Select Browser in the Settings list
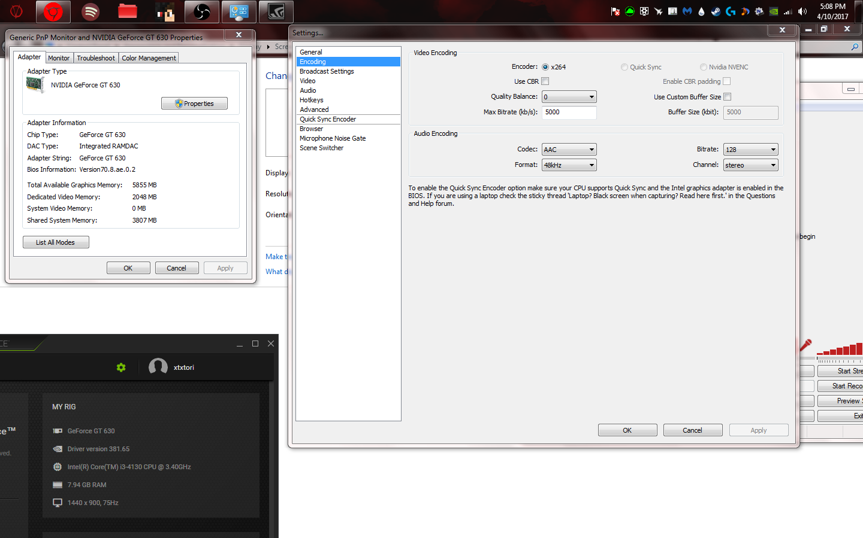863x538 pixels. click(x=348, y=129)
